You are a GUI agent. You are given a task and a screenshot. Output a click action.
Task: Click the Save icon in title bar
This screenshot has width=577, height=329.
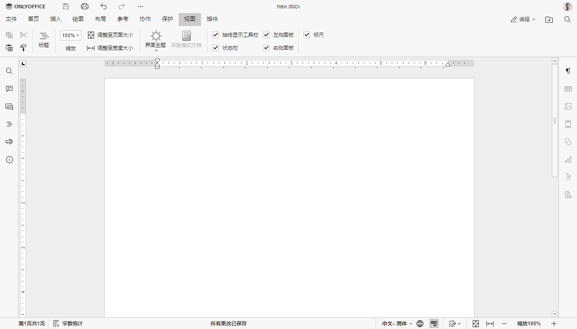pos(66,7)
